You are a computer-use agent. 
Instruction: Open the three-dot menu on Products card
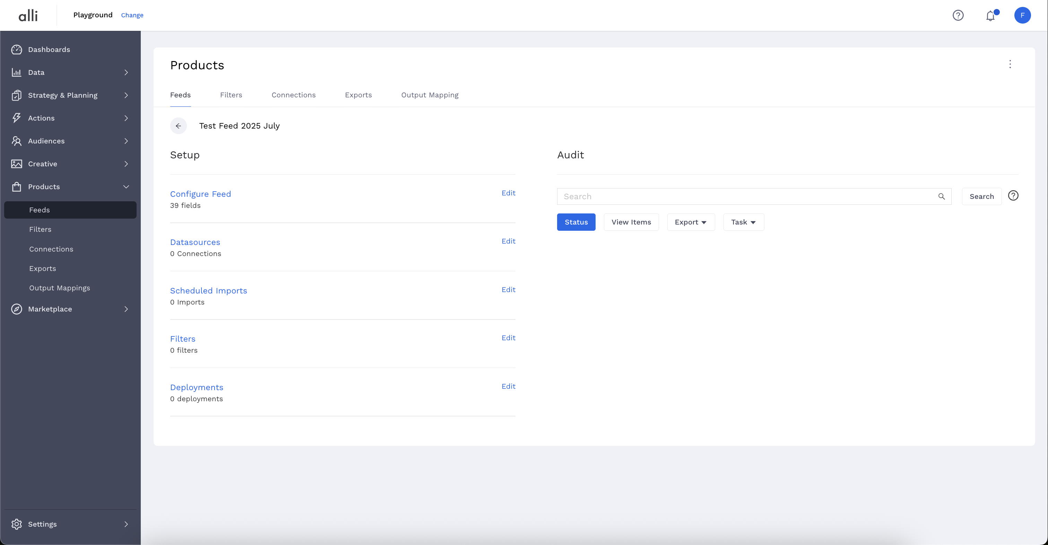click(1010, 64)
